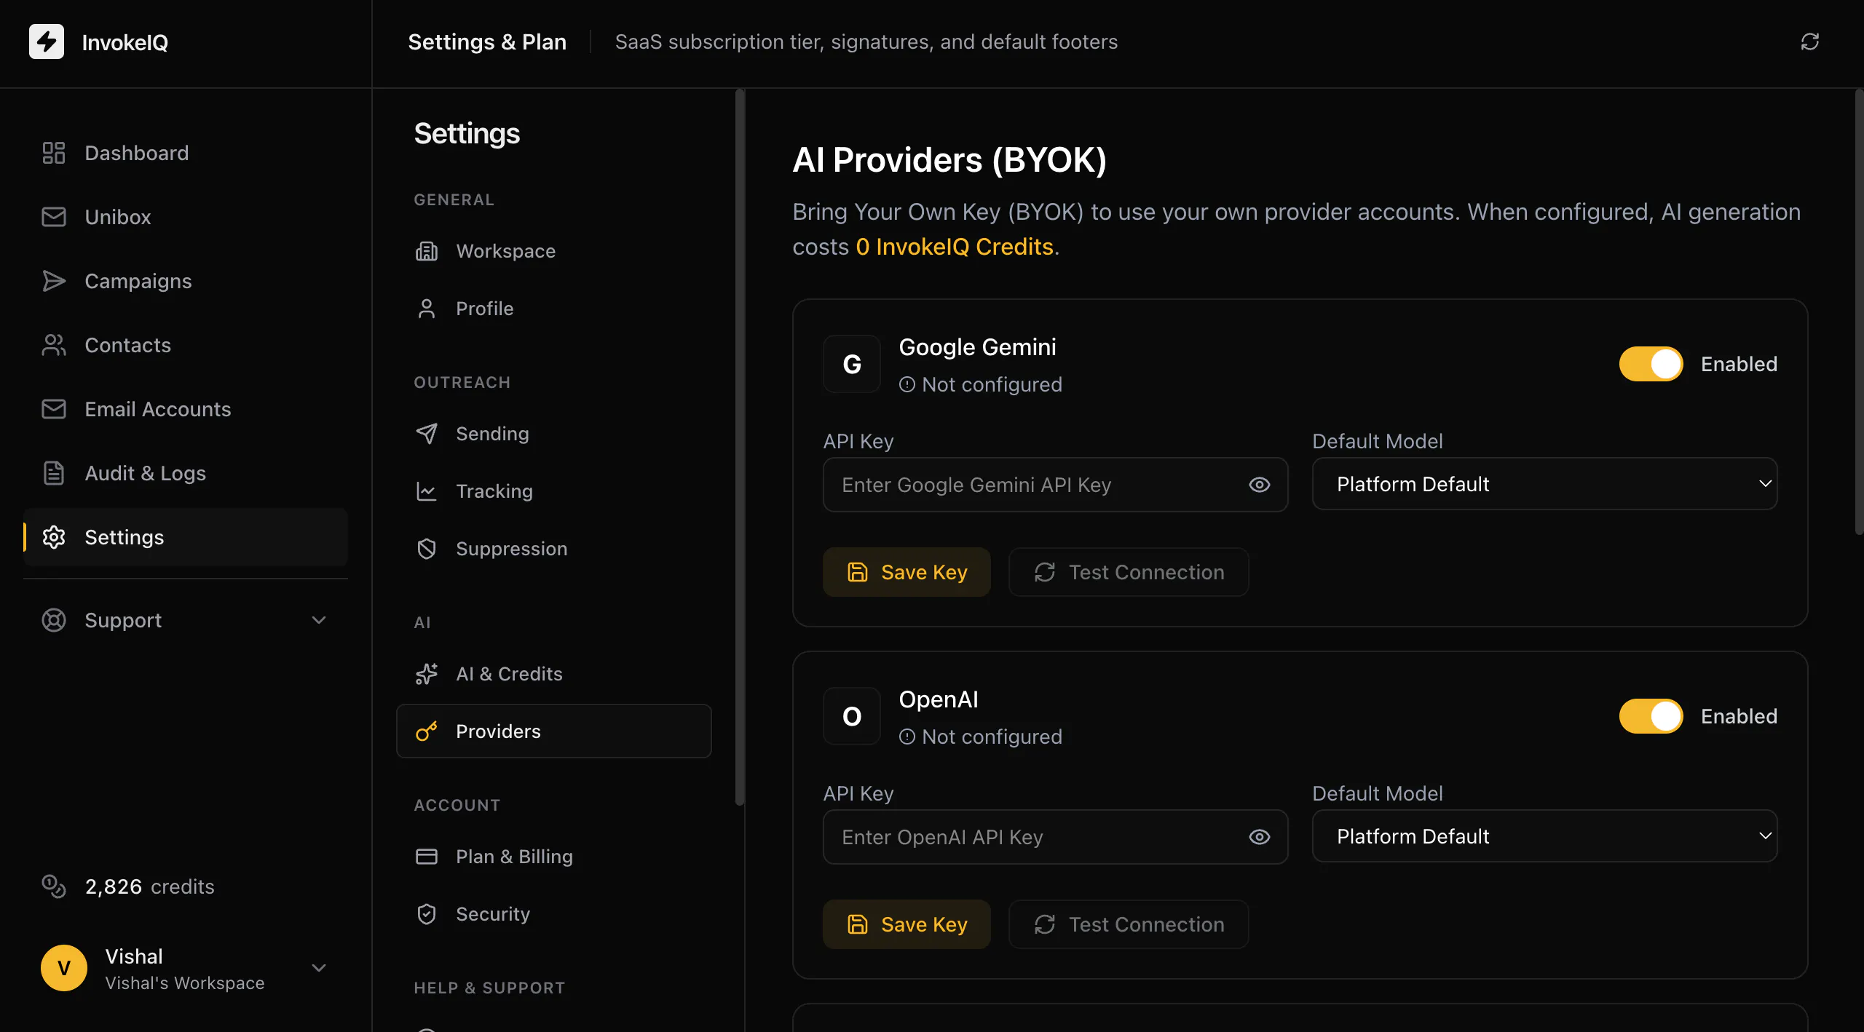Click the refresh icon in top header
1864x1032 pixels.
coord(1810,41)
